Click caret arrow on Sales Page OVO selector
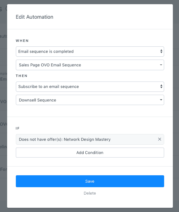Screen dimensions: 179x212 pyautogui.click(x=161, y=65)
